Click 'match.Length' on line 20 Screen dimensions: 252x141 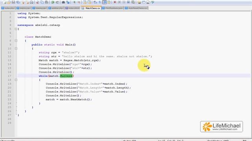117,88
